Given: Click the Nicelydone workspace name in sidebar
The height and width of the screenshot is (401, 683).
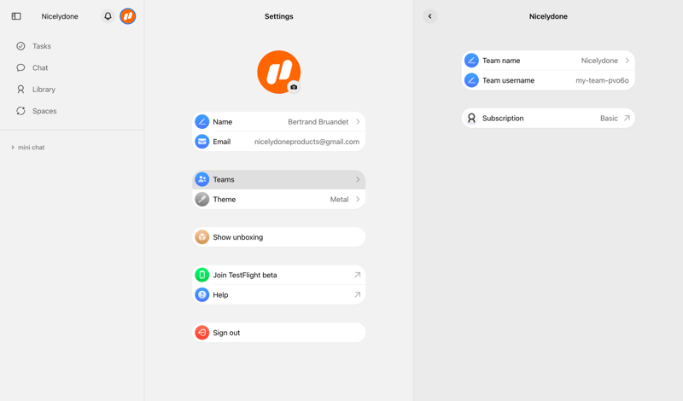Looking at the screenshot, I should click(60, 16).
